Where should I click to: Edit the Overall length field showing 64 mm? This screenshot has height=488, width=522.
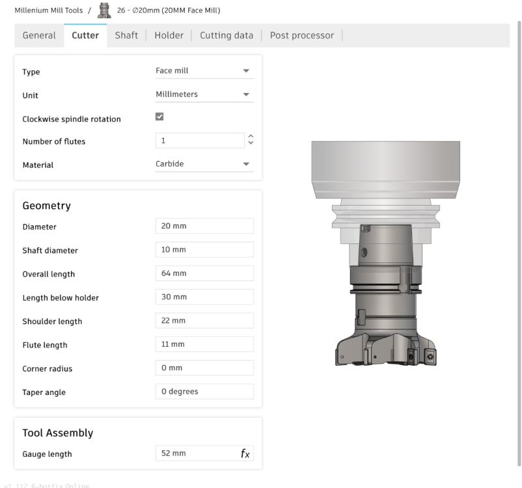pos(204,273)
